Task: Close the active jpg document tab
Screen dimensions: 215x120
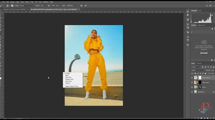Action: (79, 9)
